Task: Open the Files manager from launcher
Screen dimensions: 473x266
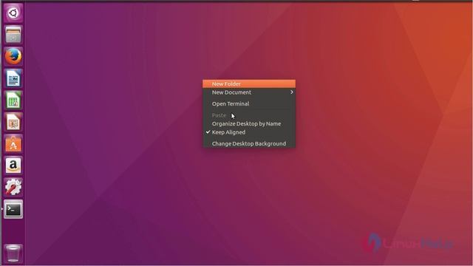Action: point(13,35)
